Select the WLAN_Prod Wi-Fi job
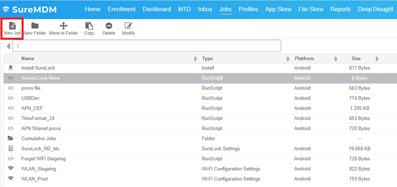The image size is (397, 187). (35, 179)
